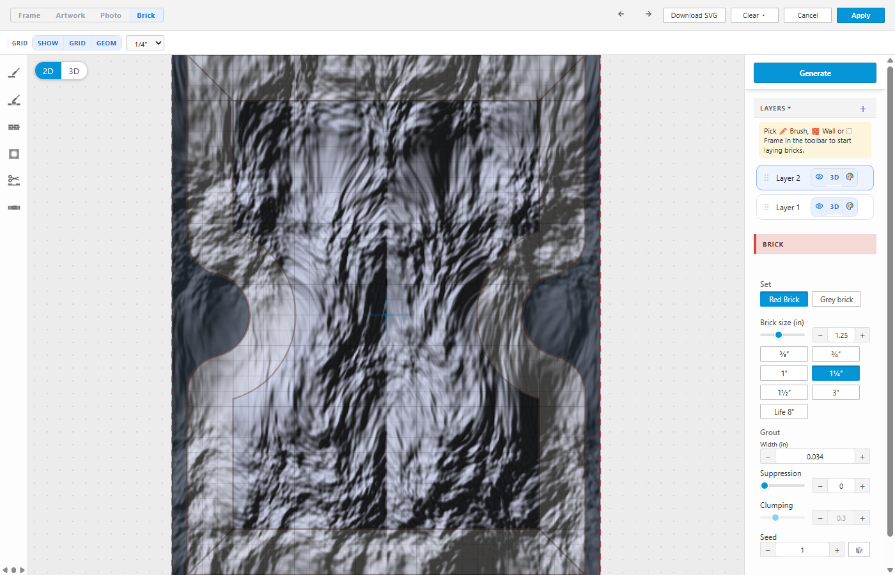Increase the Seed value with plus
This screenshot has height=575, width=895.
coord(837,550)
